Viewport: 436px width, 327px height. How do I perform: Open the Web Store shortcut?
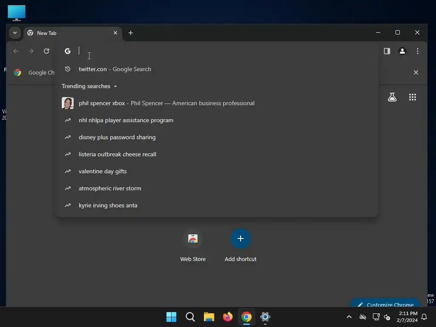pos(193,245)
